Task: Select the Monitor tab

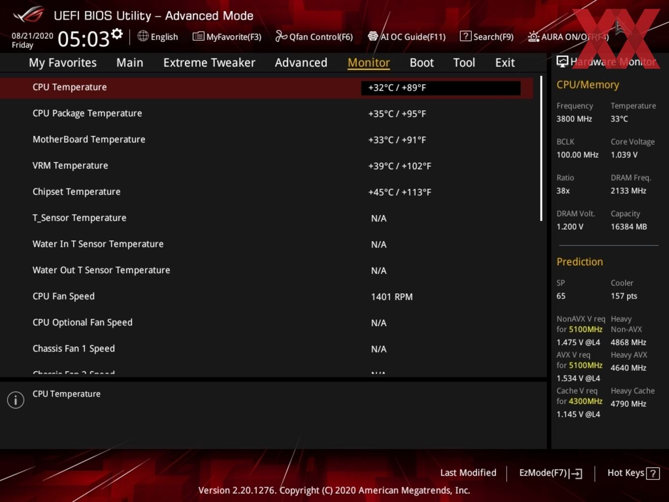Action: (368, 63)
